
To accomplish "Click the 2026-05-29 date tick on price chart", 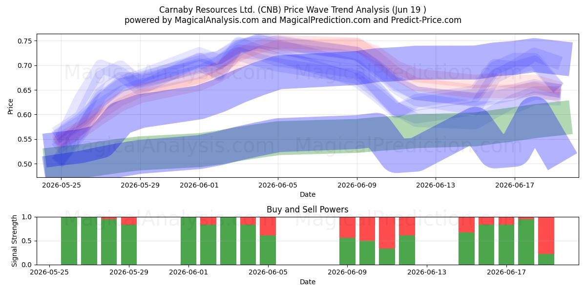I will pyautogui.click(x=140, y=185).
